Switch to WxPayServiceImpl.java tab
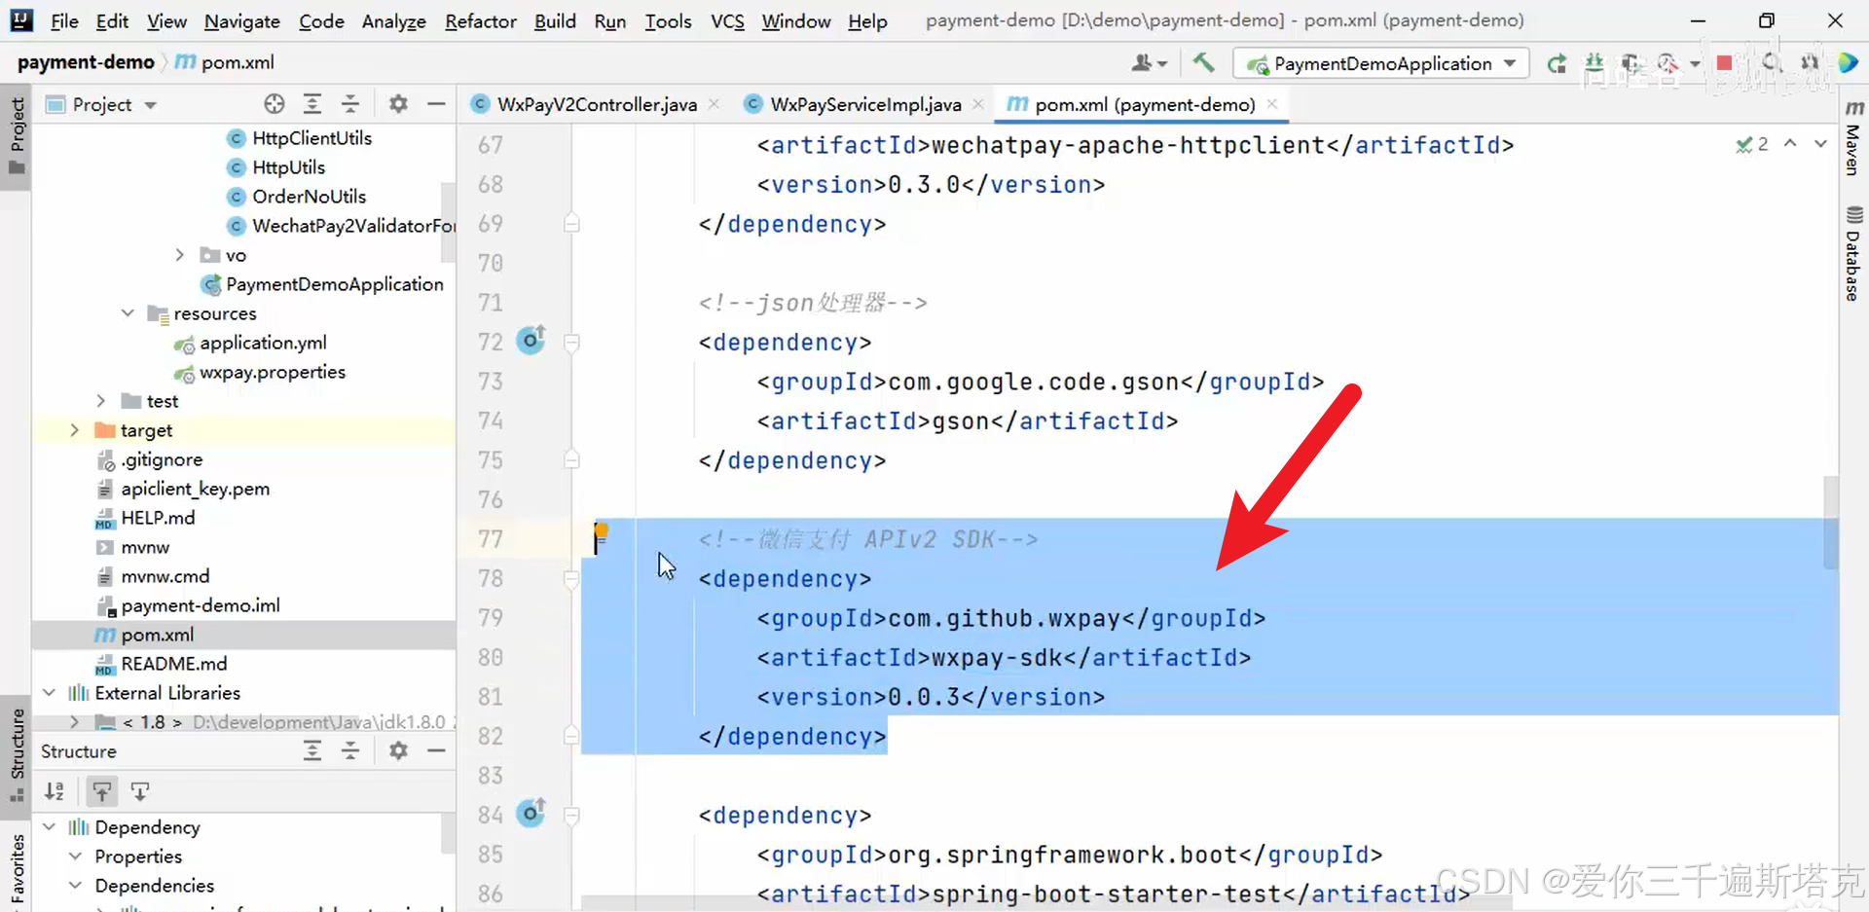 (864, 104)
